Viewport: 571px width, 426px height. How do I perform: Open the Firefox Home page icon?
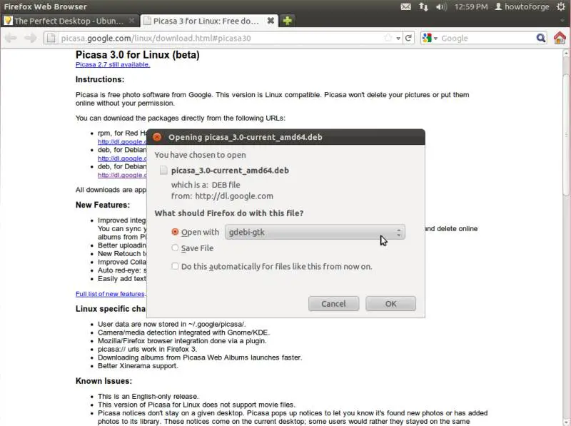click(x=560, y=38)
